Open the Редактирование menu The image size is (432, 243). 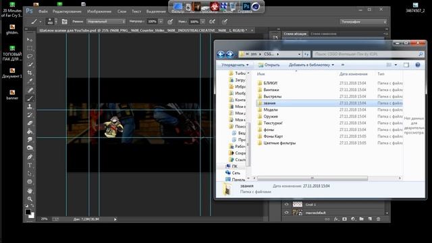67,11
